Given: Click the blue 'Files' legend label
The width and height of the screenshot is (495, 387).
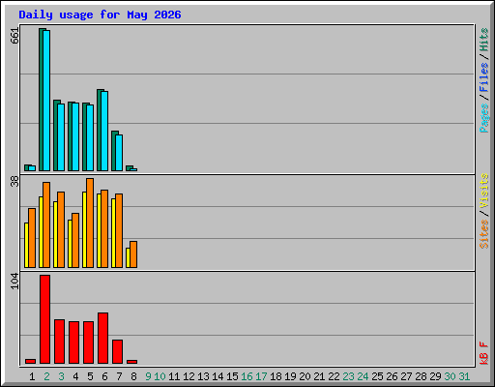Looking at the screenshot, I should [x=483, y=76].
